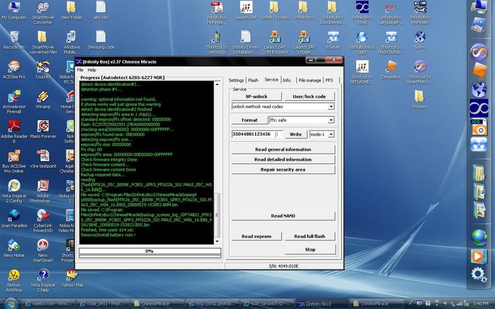This screenshot has width=495, height=309.
Task: Click the Read eeprom button
Action: pyautogui.click(x=256, y=237)
